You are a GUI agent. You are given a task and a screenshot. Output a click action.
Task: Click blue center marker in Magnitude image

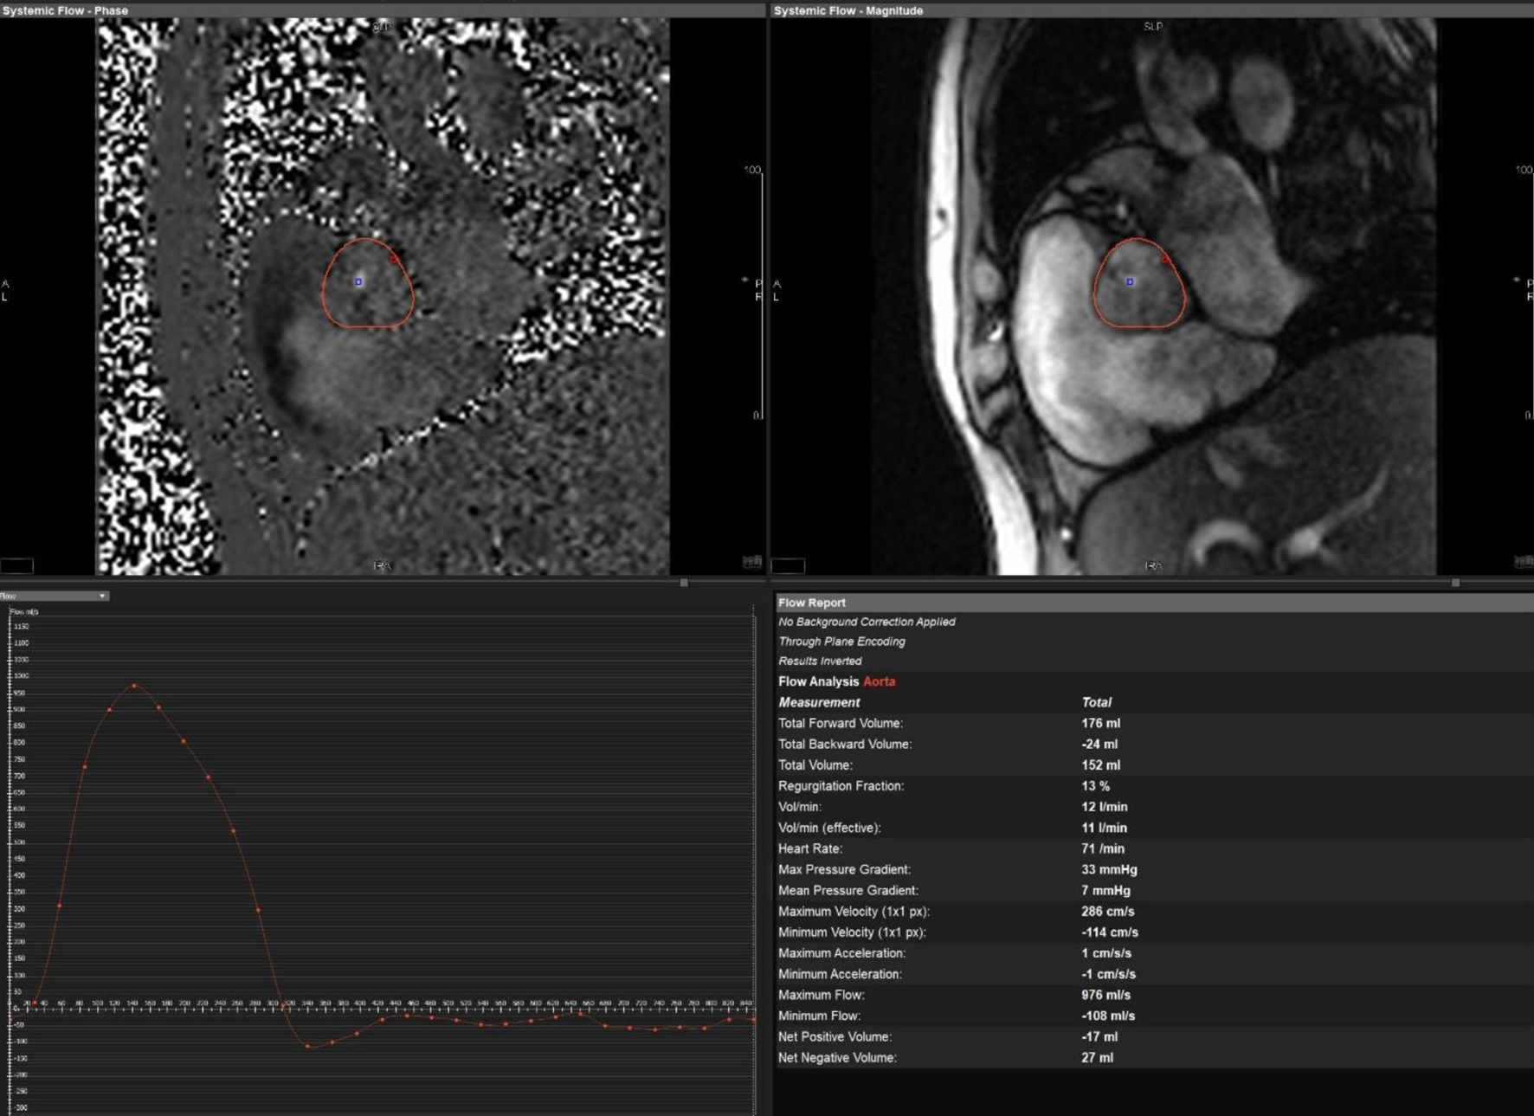click(x=1130, y=282)
